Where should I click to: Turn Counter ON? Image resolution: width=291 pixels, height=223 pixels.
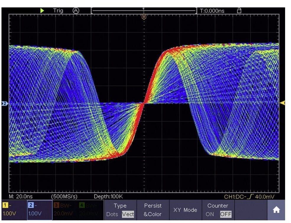point(210,214)
